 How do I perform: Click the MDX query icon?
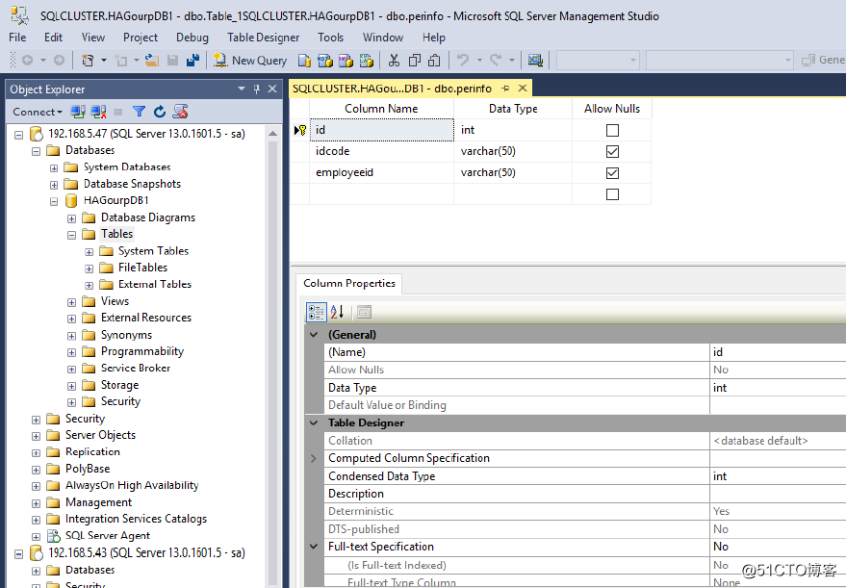click(x=324, y=61)
